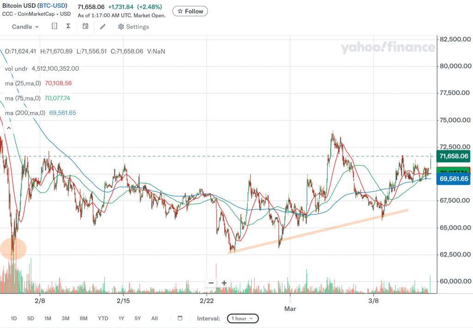473x328 pixels.
Task: Open chart Settings with gear icon
Action: (133, 27)
